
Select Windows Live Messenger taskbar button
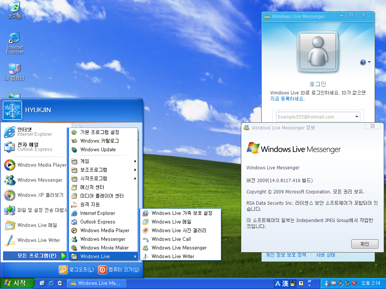coord(97,283)
